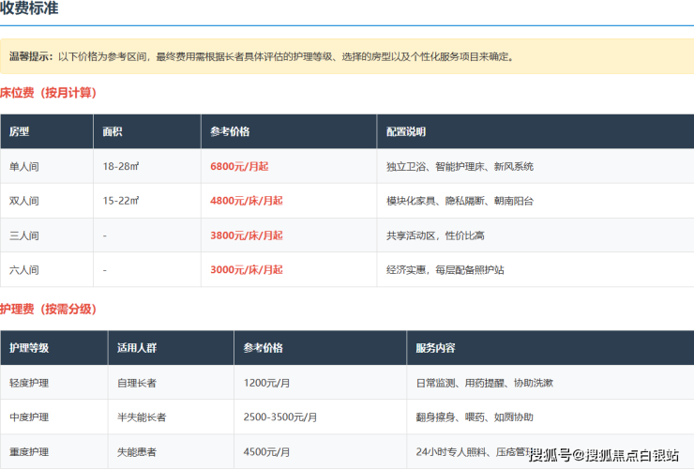Viewport: 694px width, 470px height.
Task: Click the 失能患者 cell in 重度护理 row
Action: pos(137,451)
